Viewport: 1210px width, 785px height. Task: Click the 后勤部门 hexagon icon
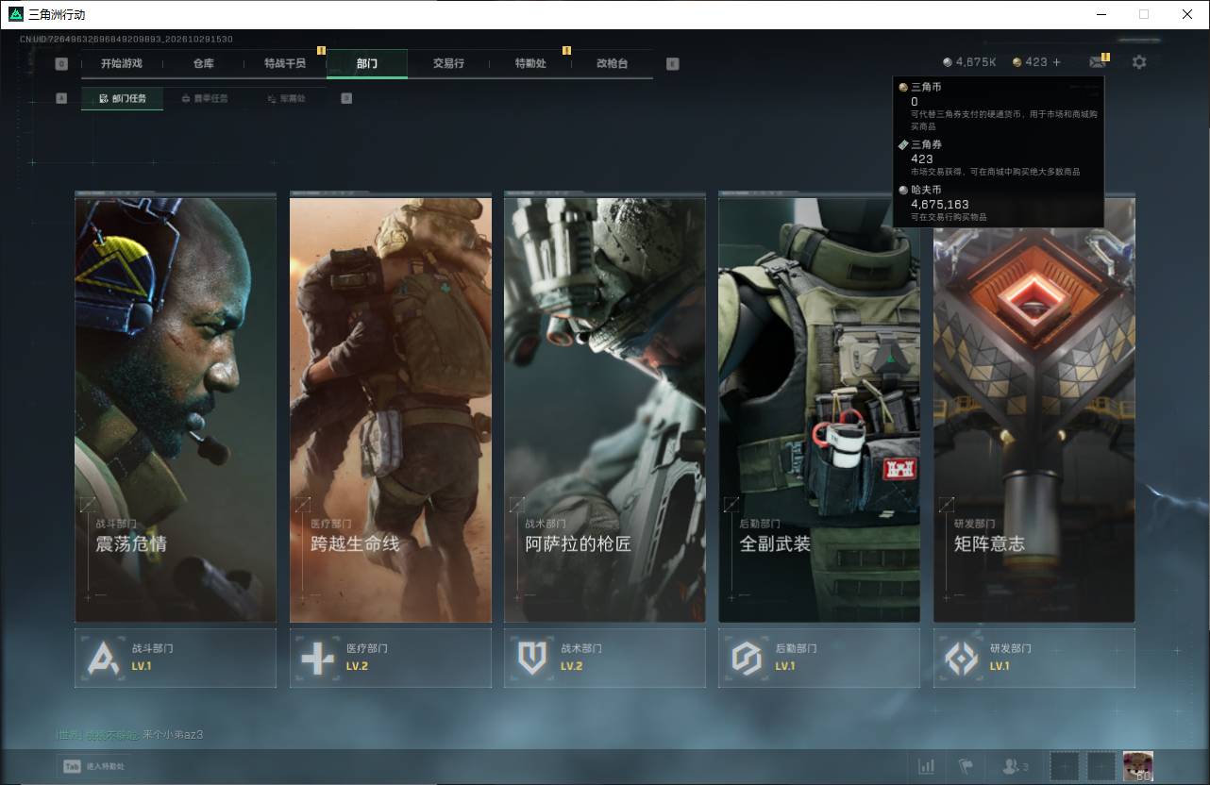(747, 658)
